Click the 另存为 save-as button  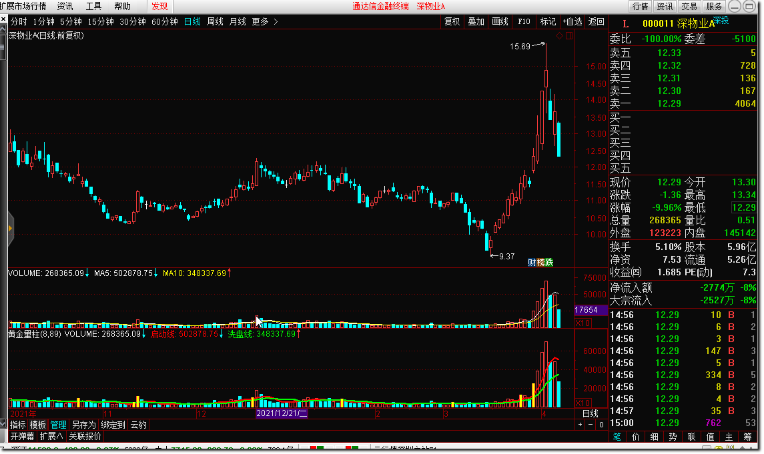(x=84, y=425)
